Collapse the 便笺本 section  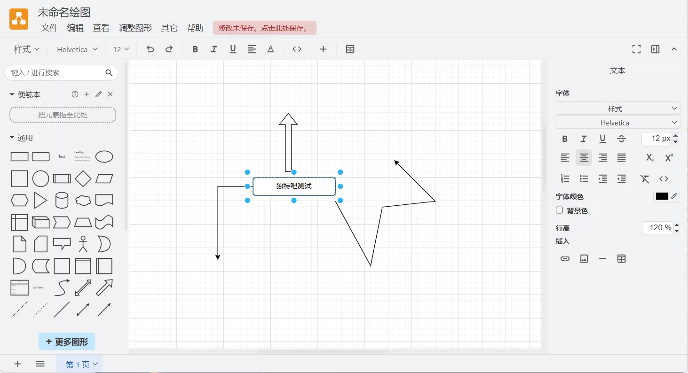pyautogui.click(x=12, y=94)
